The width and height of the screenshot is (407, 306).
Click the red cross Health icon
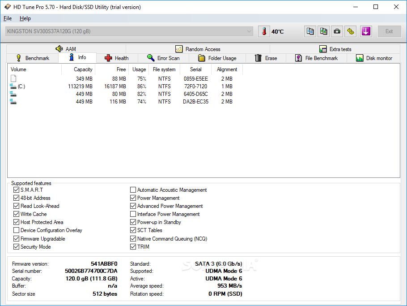click(108, 58)
